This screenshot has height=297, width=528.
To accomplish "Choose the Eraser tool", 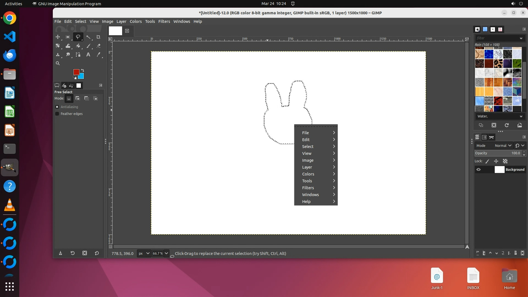I will coord(98,46).
